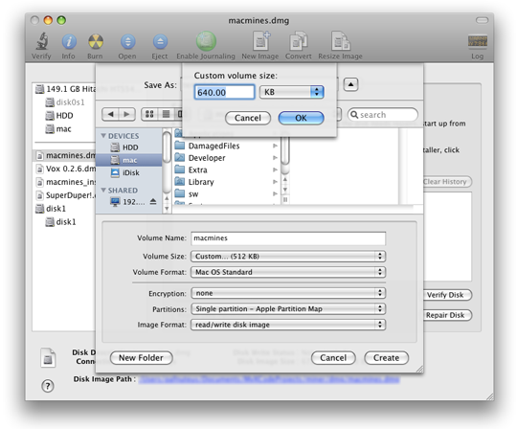Open the Info toolbar icon
This screenshot has height=429, width=517.
pos(69,42)
